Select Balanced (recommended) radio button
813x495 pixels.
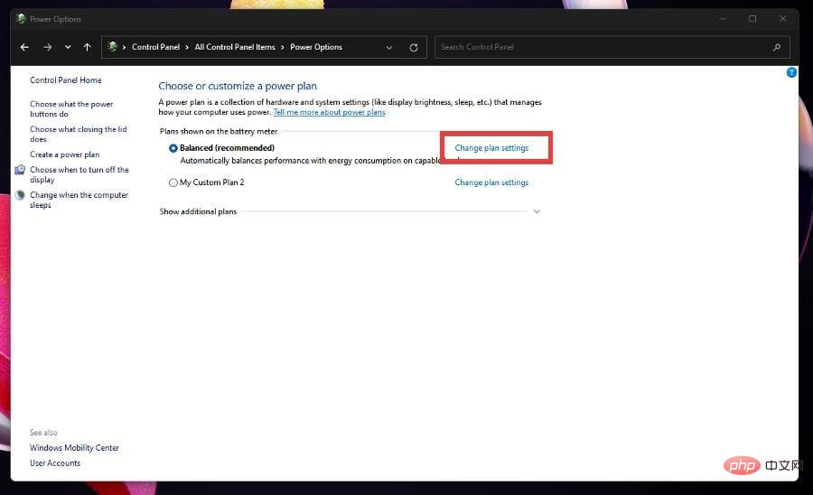(173, 148)
